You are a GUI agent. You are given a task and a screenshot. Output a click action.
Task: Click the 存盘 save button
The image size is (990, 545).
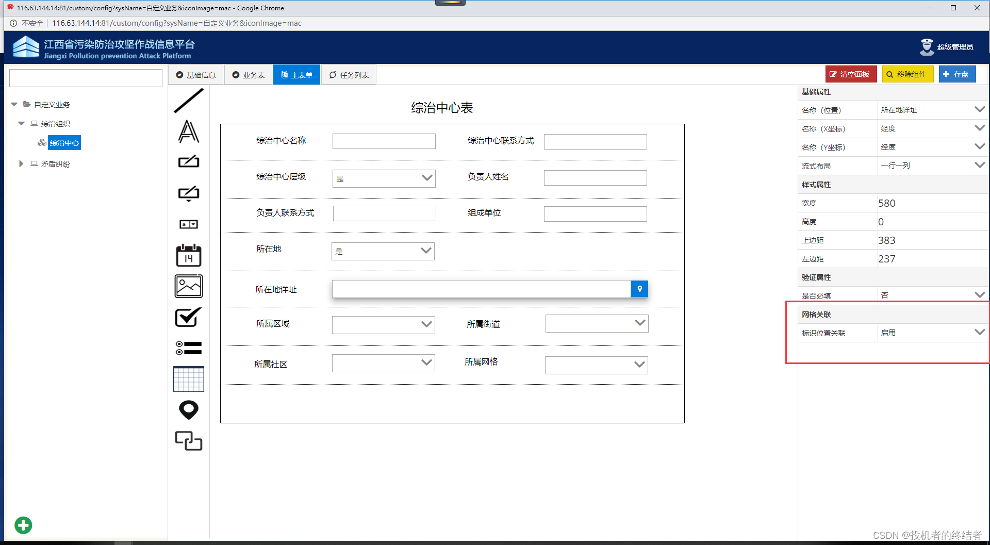[x=957, y=74]
